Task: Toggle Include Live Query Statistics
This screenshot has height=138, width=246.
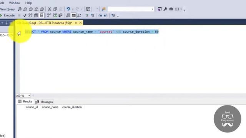Action: point(55,15)
